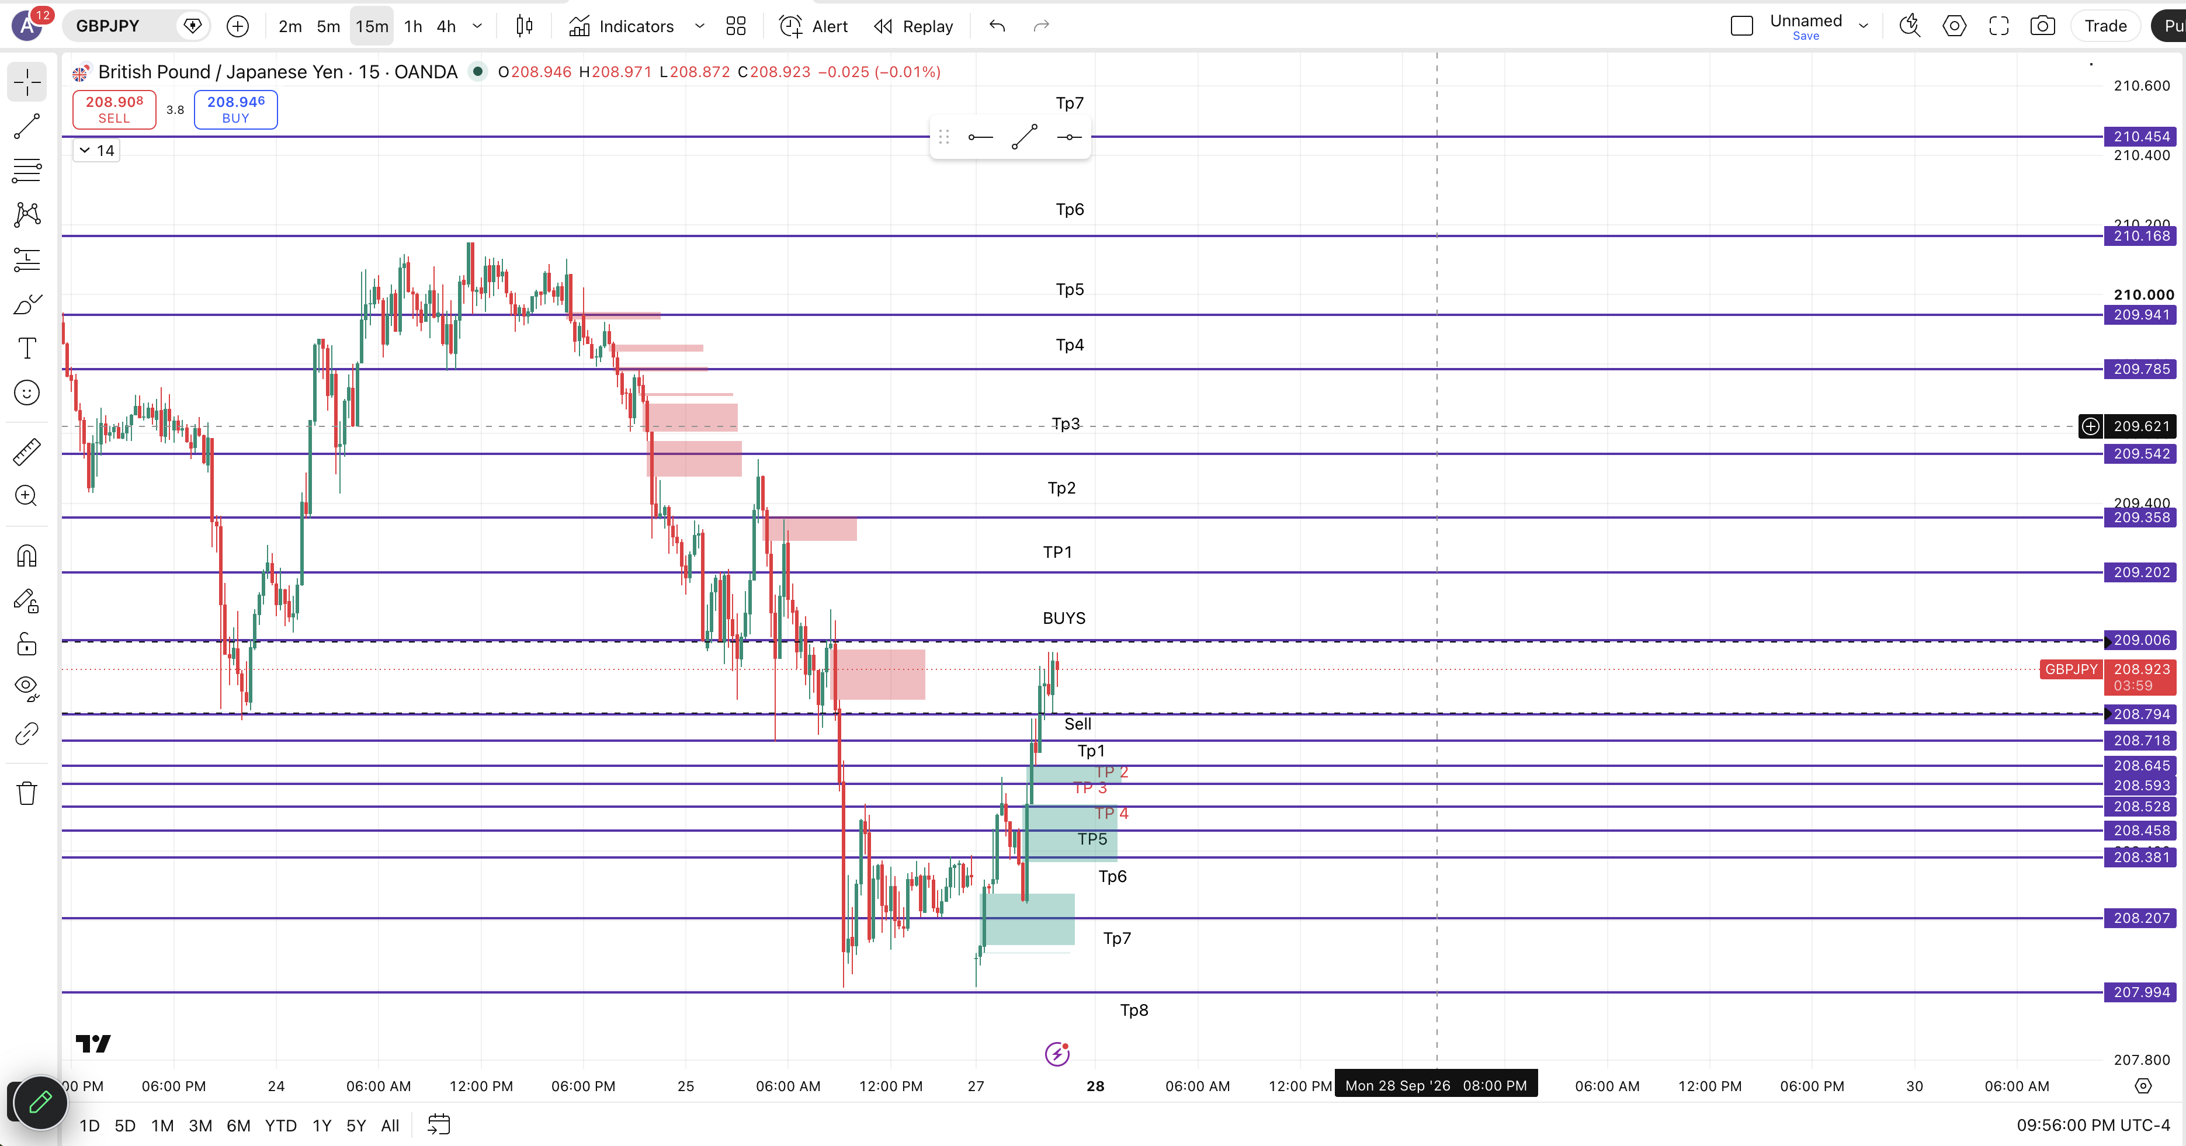Expand the indicator templates dropdown arrow
The width and height of the screenshot is (2186, 1146).
point(699,26)
